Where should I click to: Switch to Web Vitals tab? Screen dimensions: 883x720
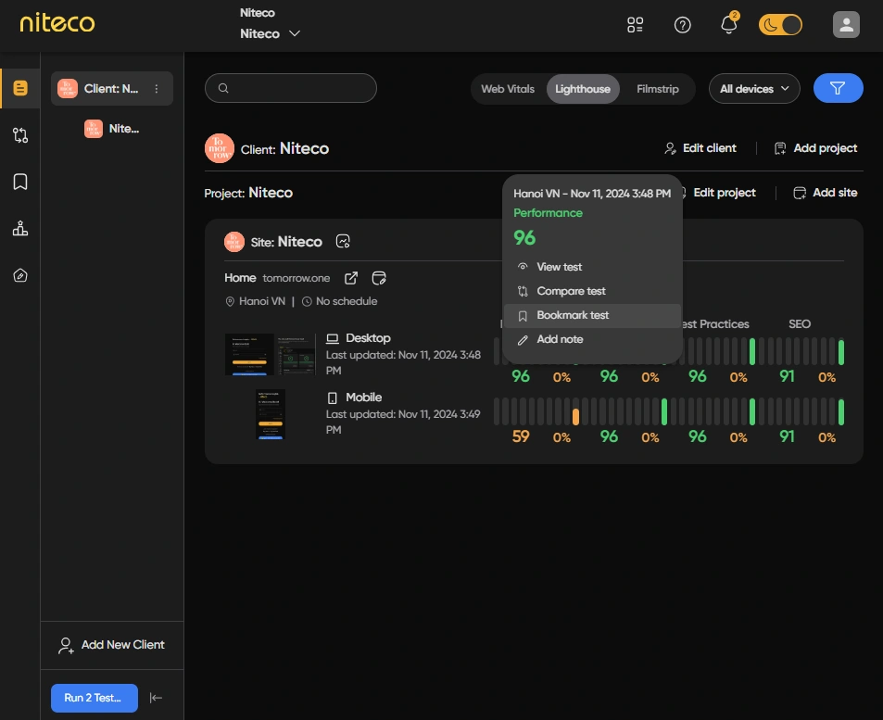pos(508,89)
